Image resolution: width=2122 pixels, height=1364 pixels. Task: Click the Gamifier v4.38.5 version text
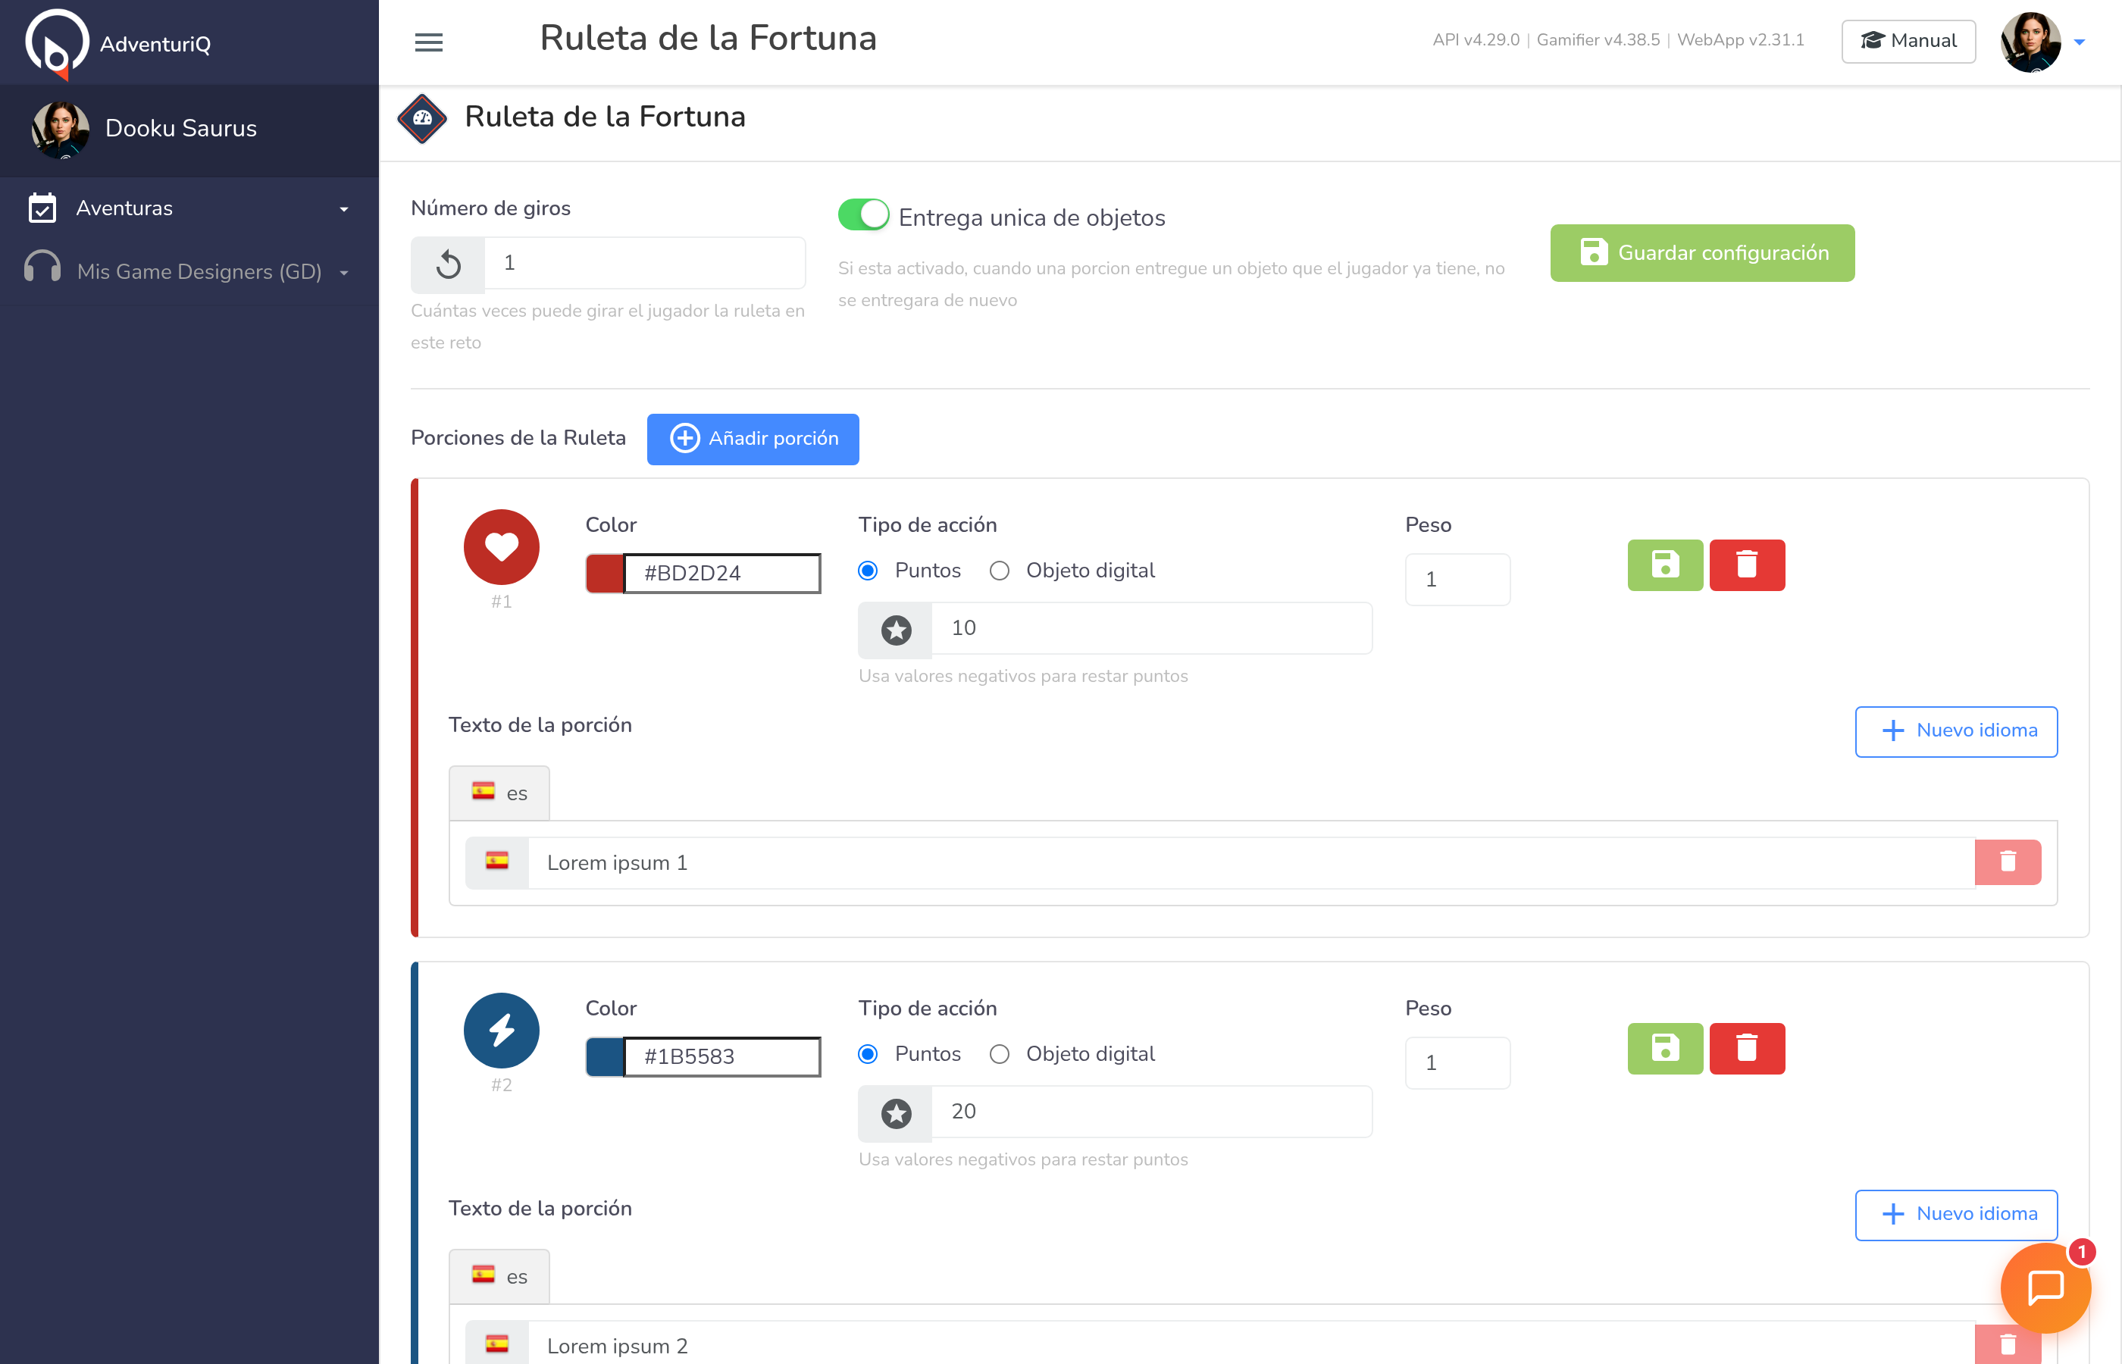pyautogui.click(x=1598, y=40)
